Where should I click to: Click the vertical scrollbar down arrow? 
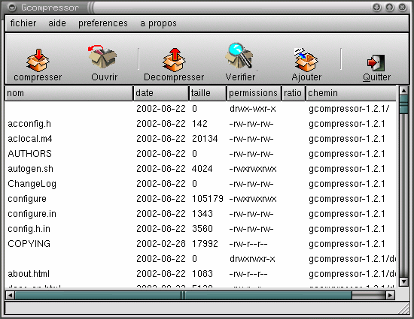point(403,281)
